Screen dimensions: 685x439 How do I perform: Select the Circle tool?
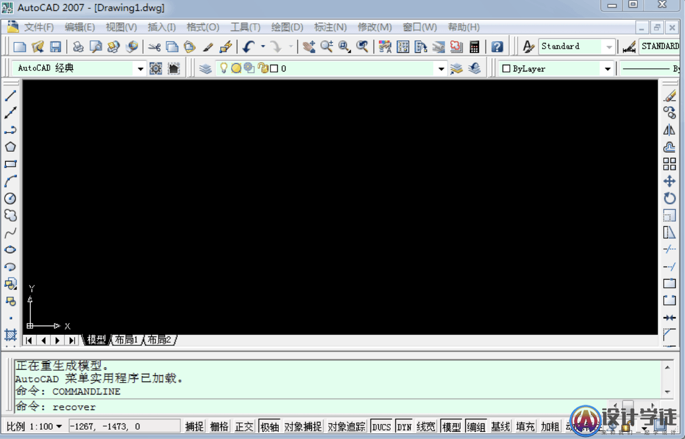click(x=10, y=198)
